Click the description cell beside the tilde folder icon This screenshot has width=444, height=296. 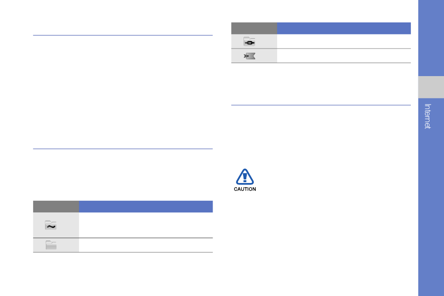pos(146,225)
